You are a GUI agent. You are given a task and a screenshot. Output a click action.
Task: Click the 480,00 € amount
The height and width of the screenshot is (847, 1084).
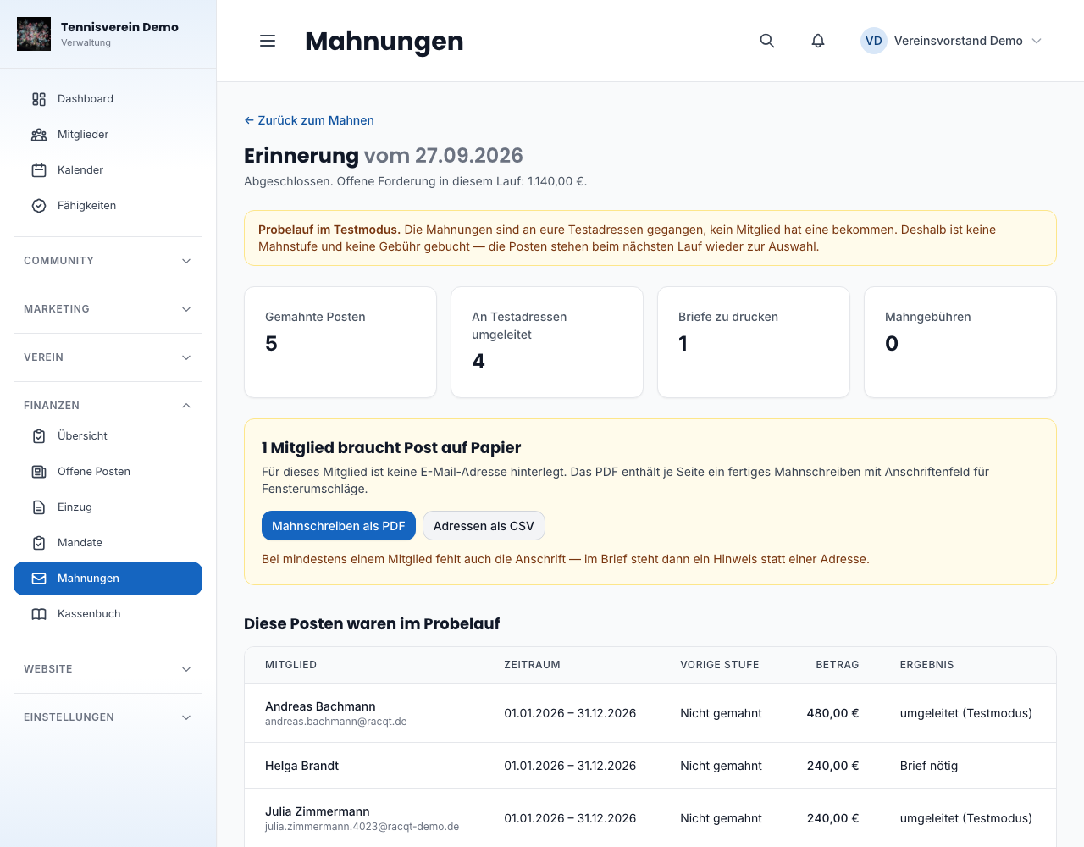coord(832,713)
